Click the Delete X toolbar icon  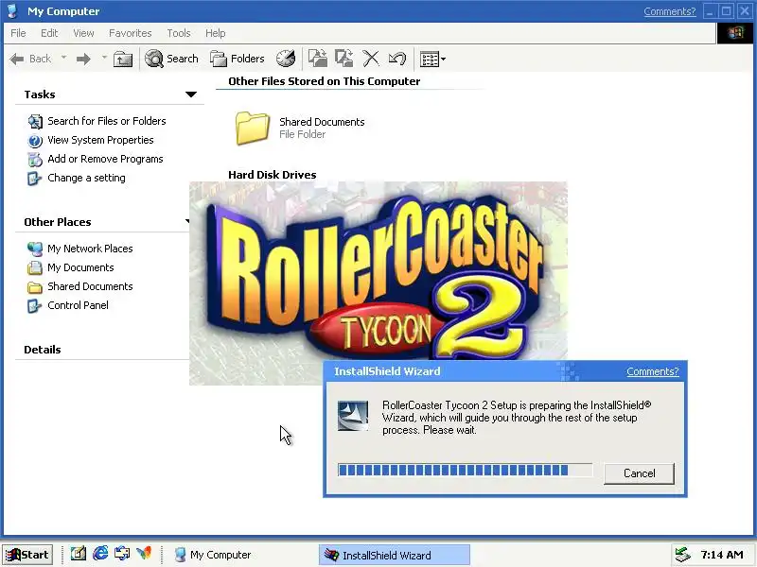point(371,59)
